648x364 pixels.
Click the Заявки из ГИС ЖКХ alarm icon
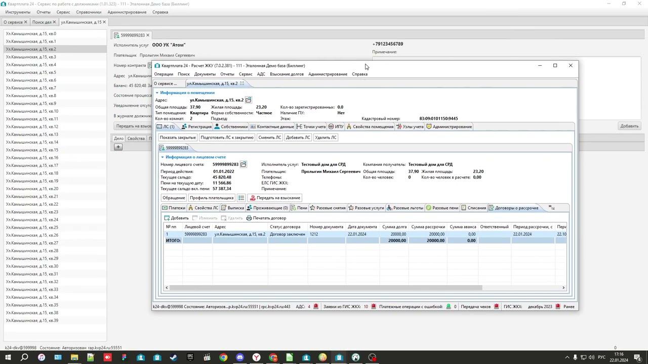tap(374, 306)
